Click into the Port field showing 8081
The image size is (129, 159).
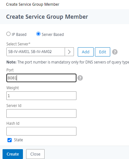(x=41, y=78)
